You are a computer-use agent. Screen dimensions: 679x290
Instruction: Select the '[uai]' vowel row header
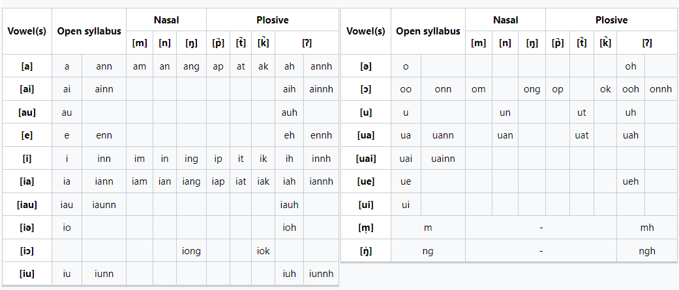click(x=366, y=159)
